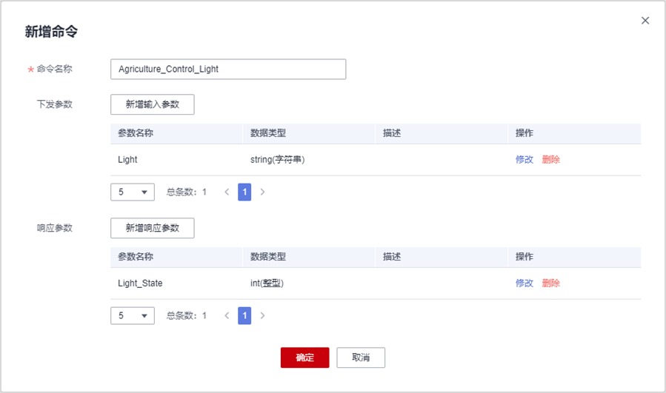
Task: Go to next page in 下发参数 pagination
Action: [x=262, y=192]
